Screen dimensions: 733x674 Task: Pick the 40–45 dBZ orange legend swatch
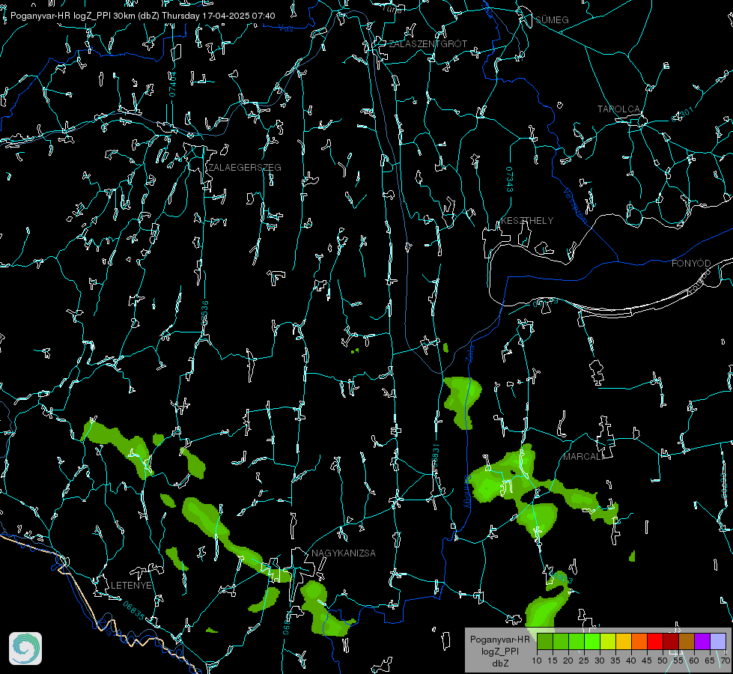[639, 641]
